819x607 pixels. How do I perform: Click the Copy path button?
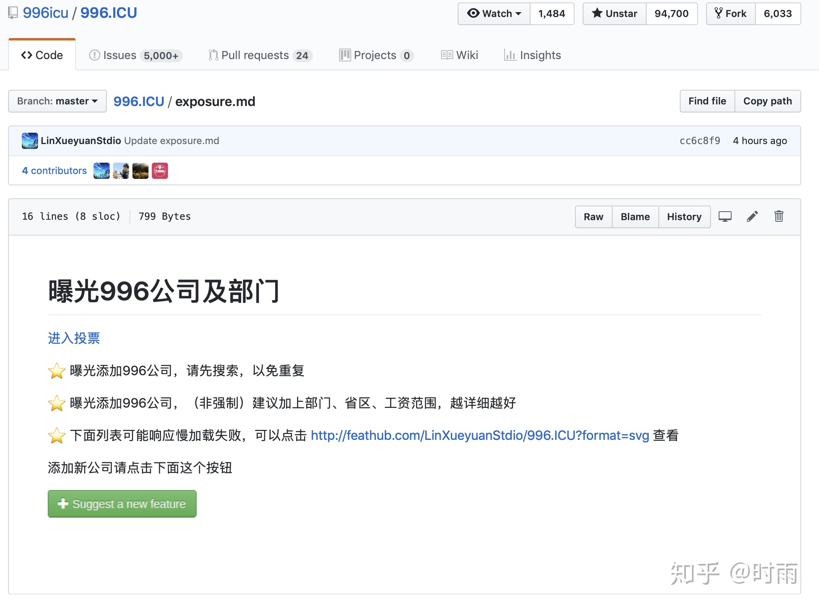(768, 101)
